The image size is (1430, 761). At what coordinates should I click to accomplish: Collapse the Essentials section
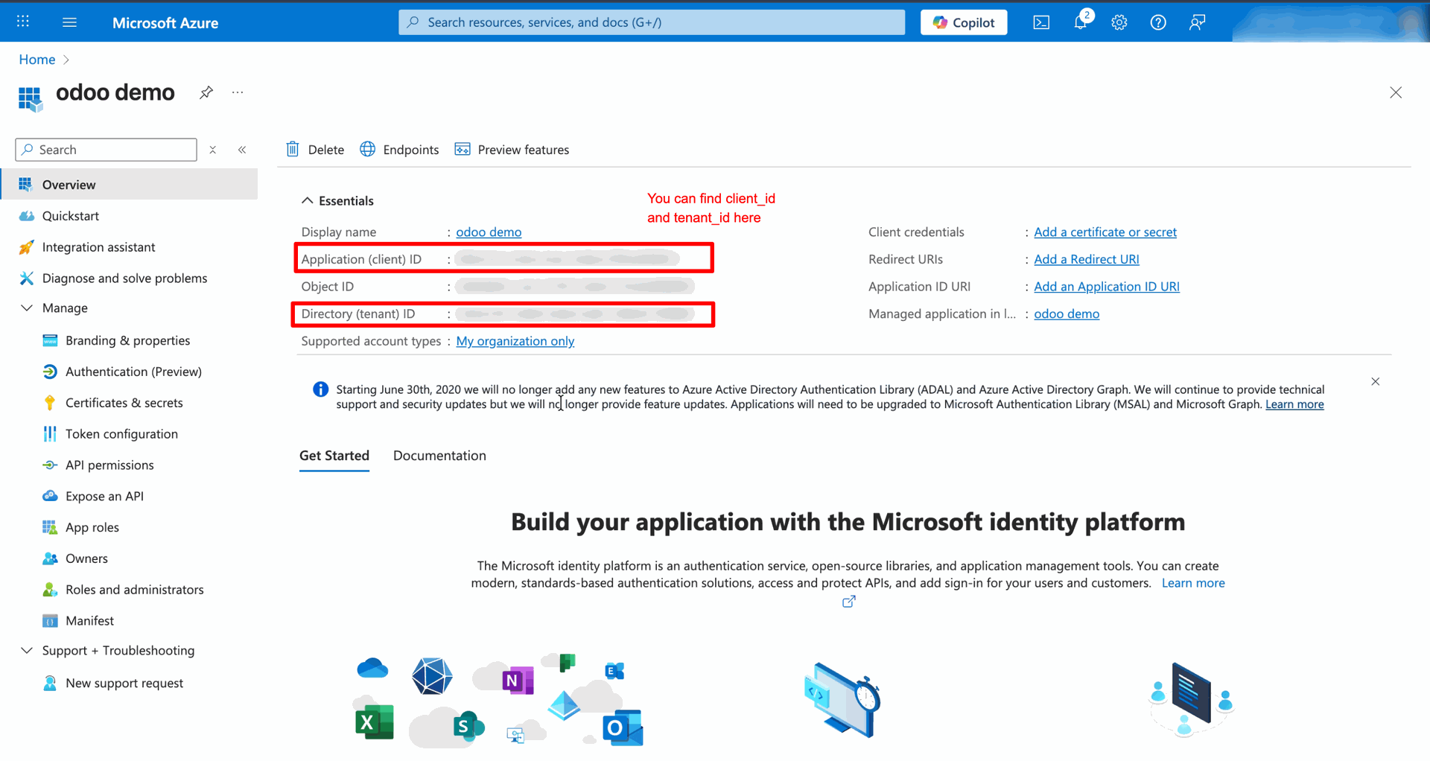pos(307,201)
